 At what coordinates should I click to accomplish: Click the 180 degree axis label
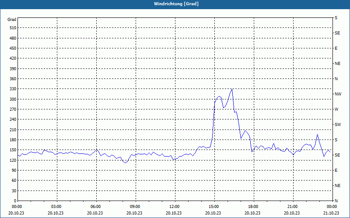pos(14,140)
